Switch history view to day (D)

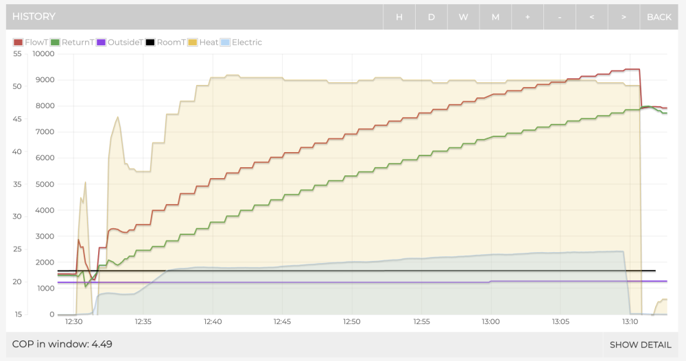coord(431,17)
